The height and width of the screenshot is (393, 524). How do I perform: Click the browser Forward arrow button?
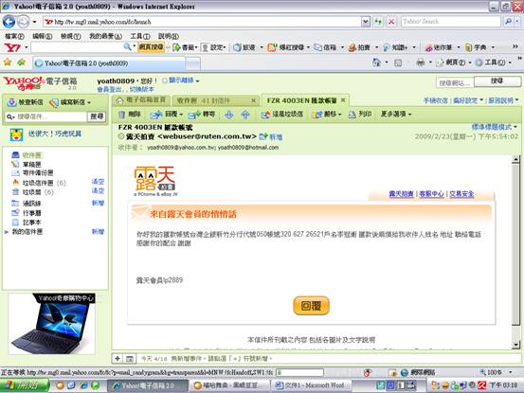point(23,22)
